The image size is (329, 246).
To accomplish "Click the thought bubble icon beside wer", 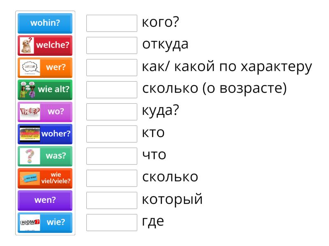I will pyautogui.click(x=29, y=68).
